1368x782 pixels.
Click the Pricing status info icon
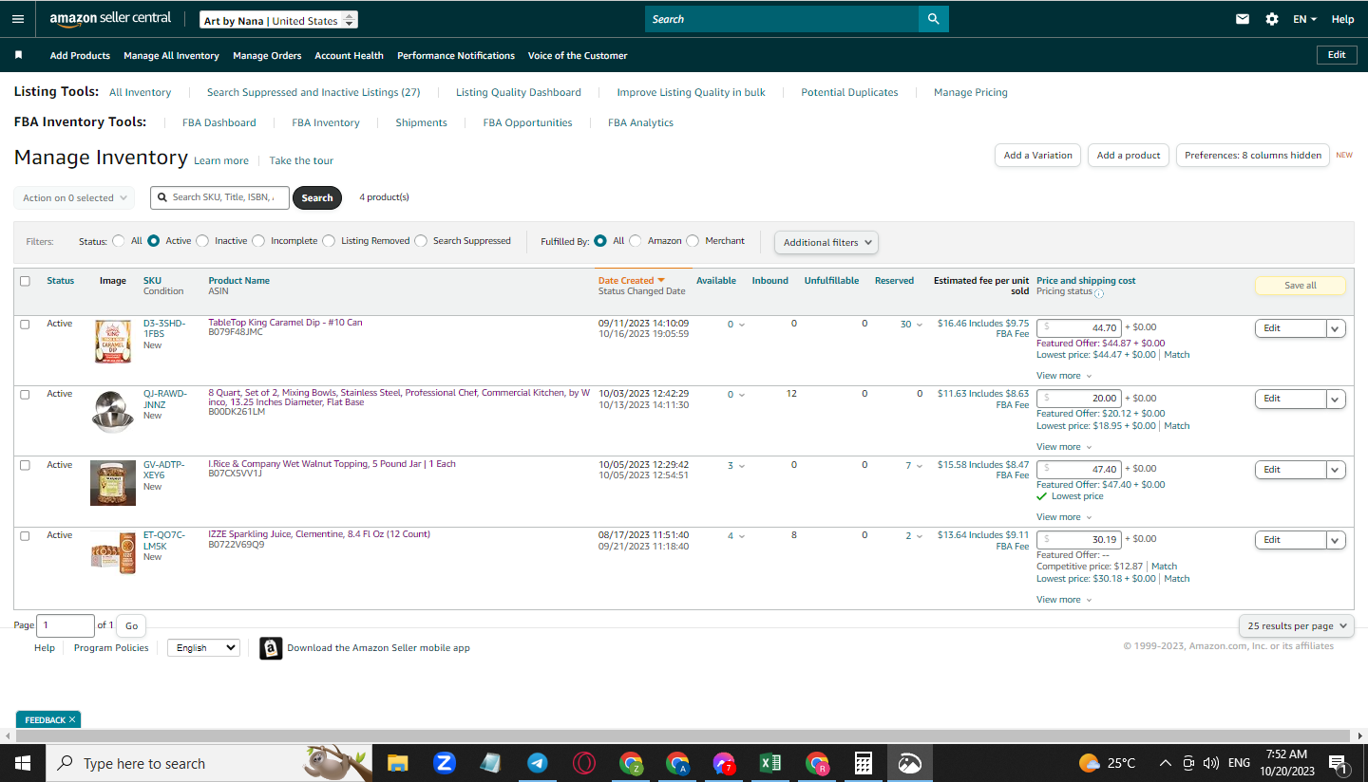click(1099, 293)
